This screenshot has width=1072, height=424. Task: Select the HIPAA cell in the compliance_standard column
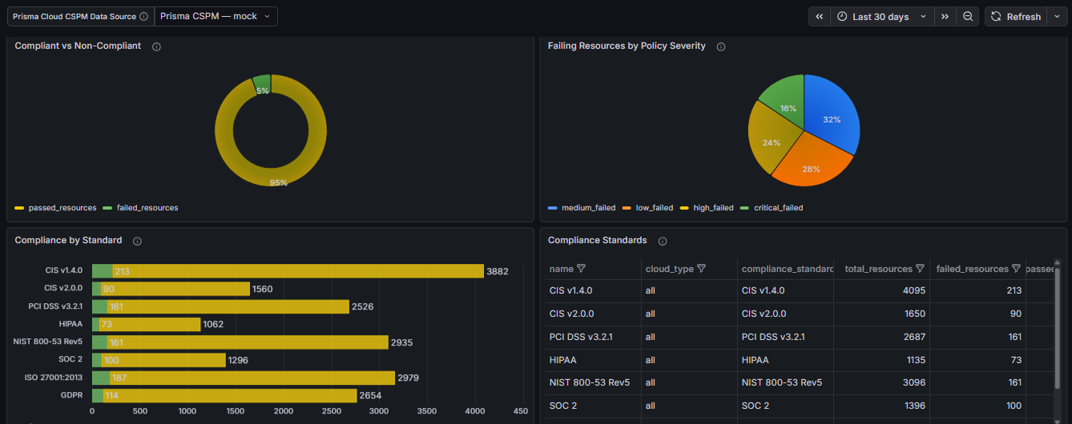coord(785,360)
